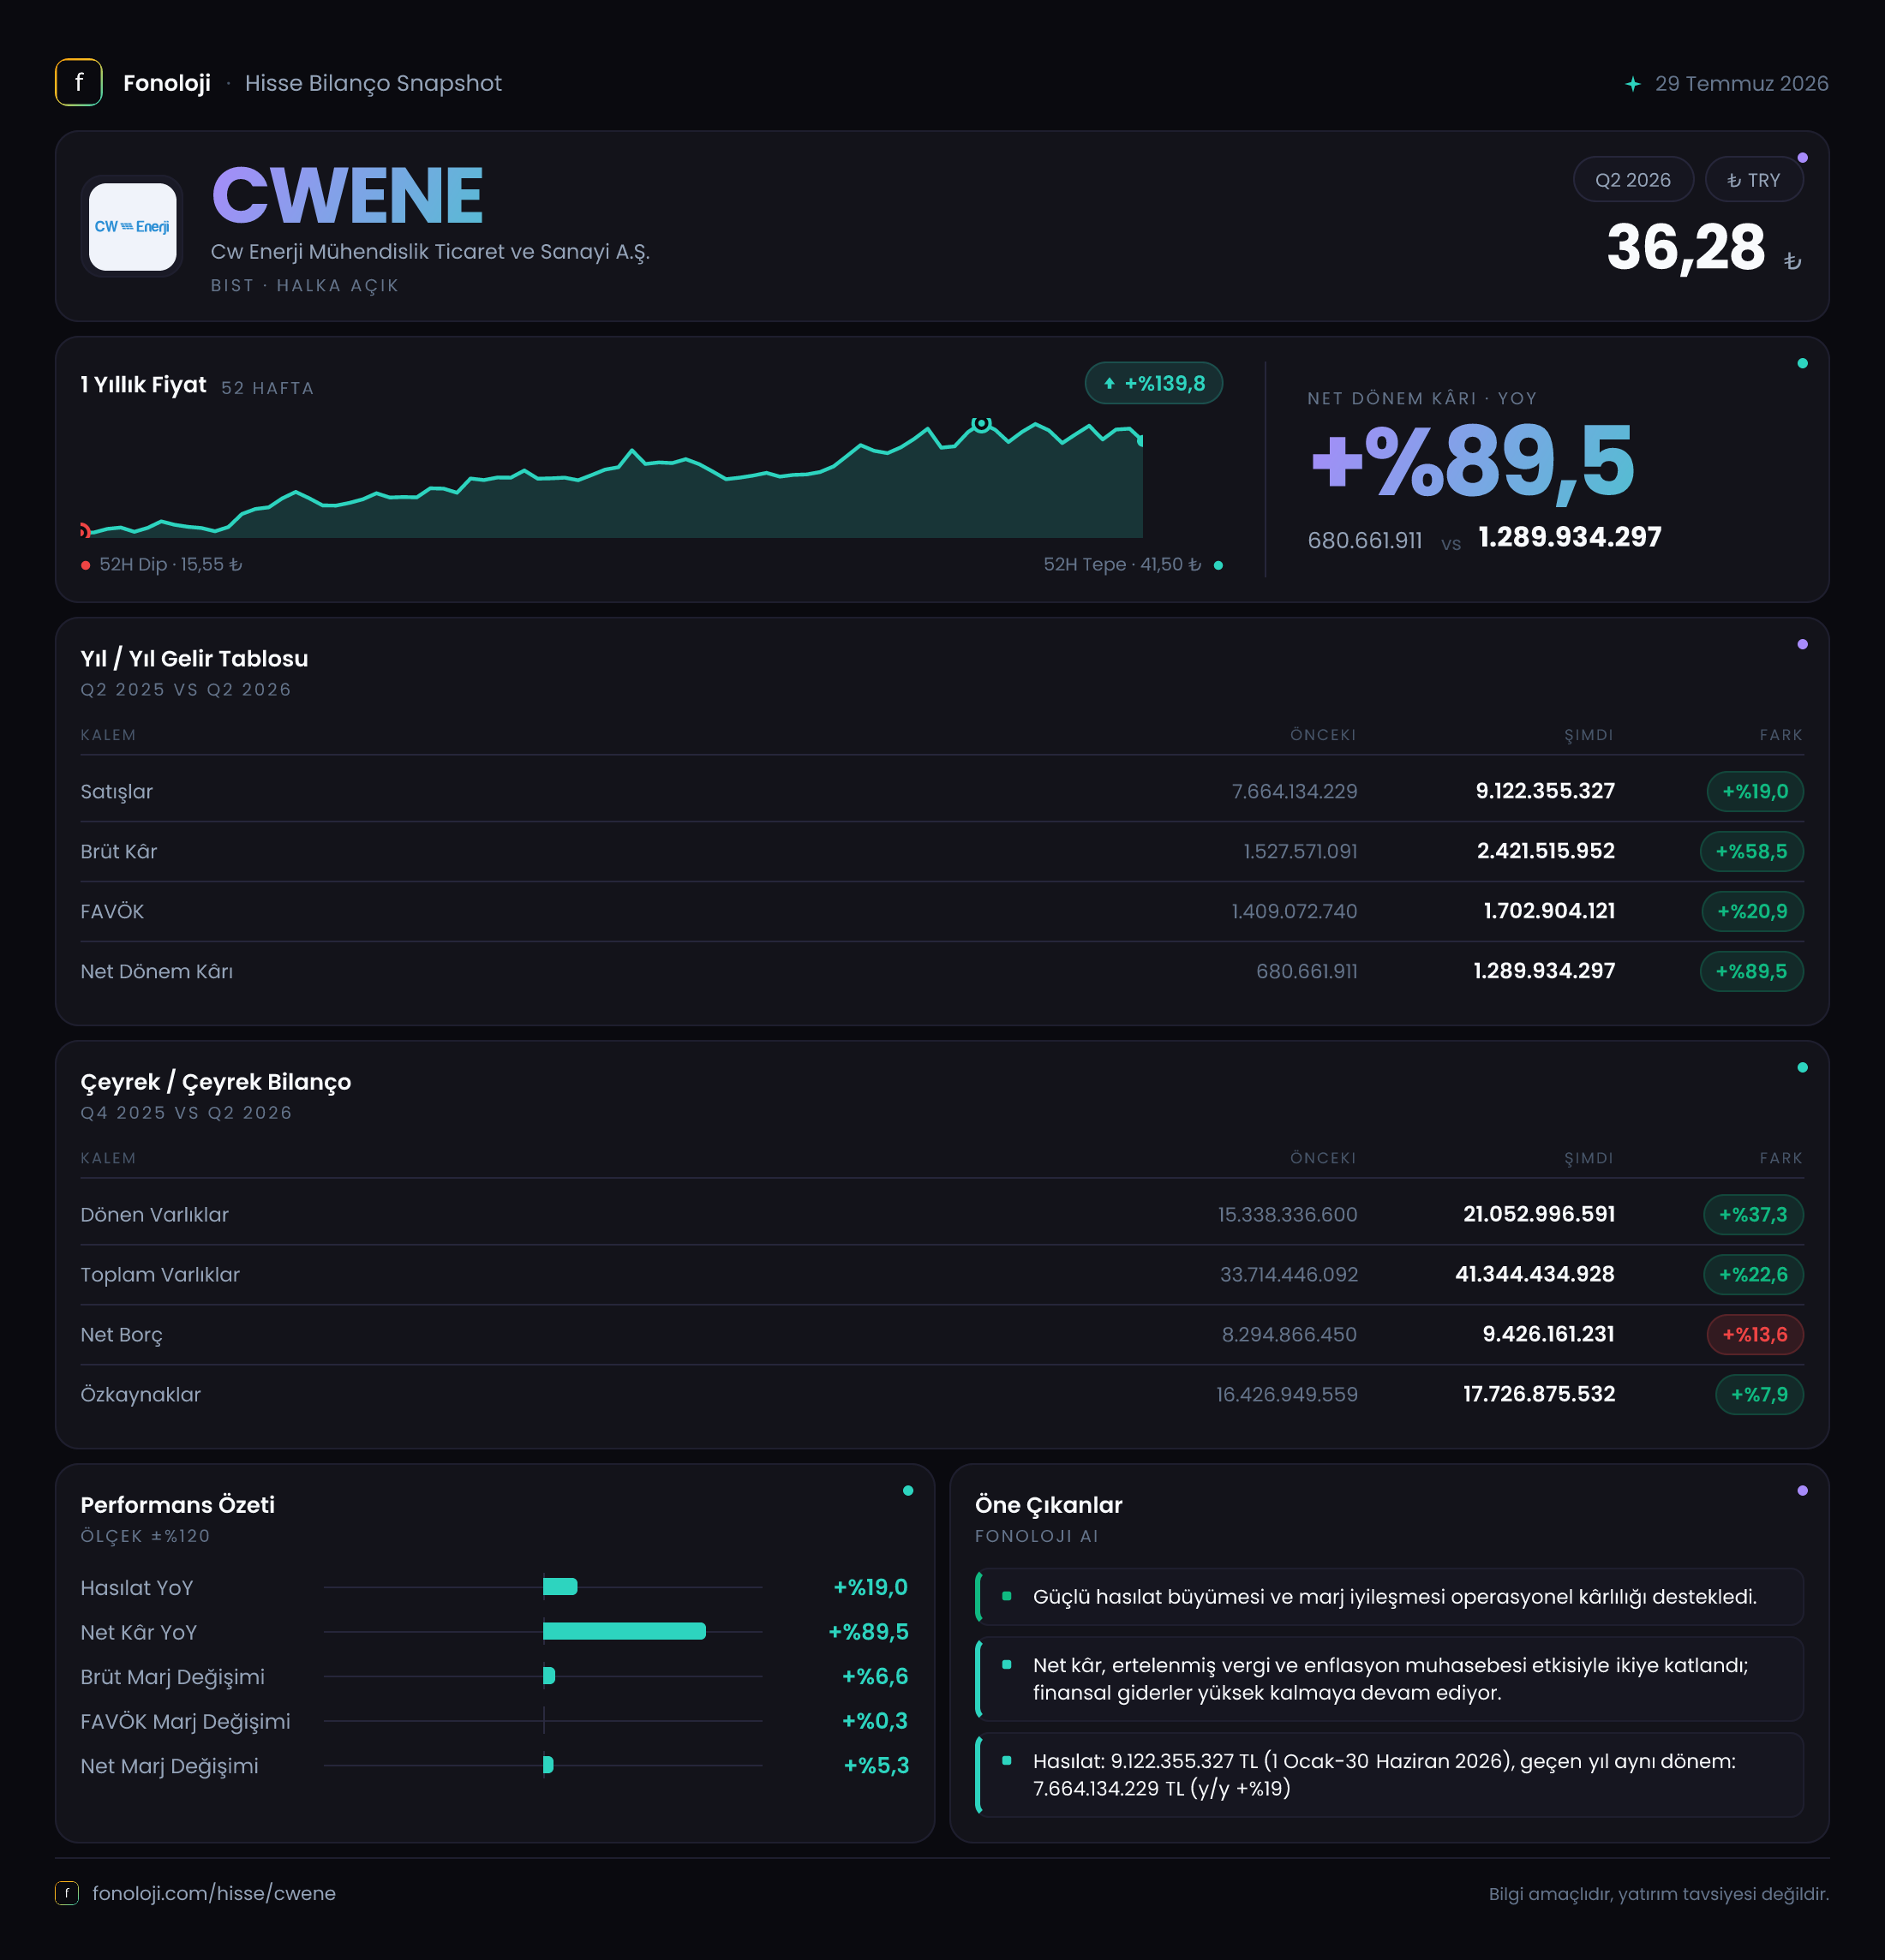The width and height of the screenshot is (1885, 1960).
Task: Select the TRY currency pill
Action: (1754, 180)
